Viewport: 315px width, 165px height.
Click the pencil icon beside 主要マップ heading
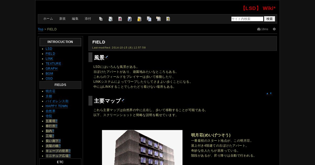click(x=123, y=100)
